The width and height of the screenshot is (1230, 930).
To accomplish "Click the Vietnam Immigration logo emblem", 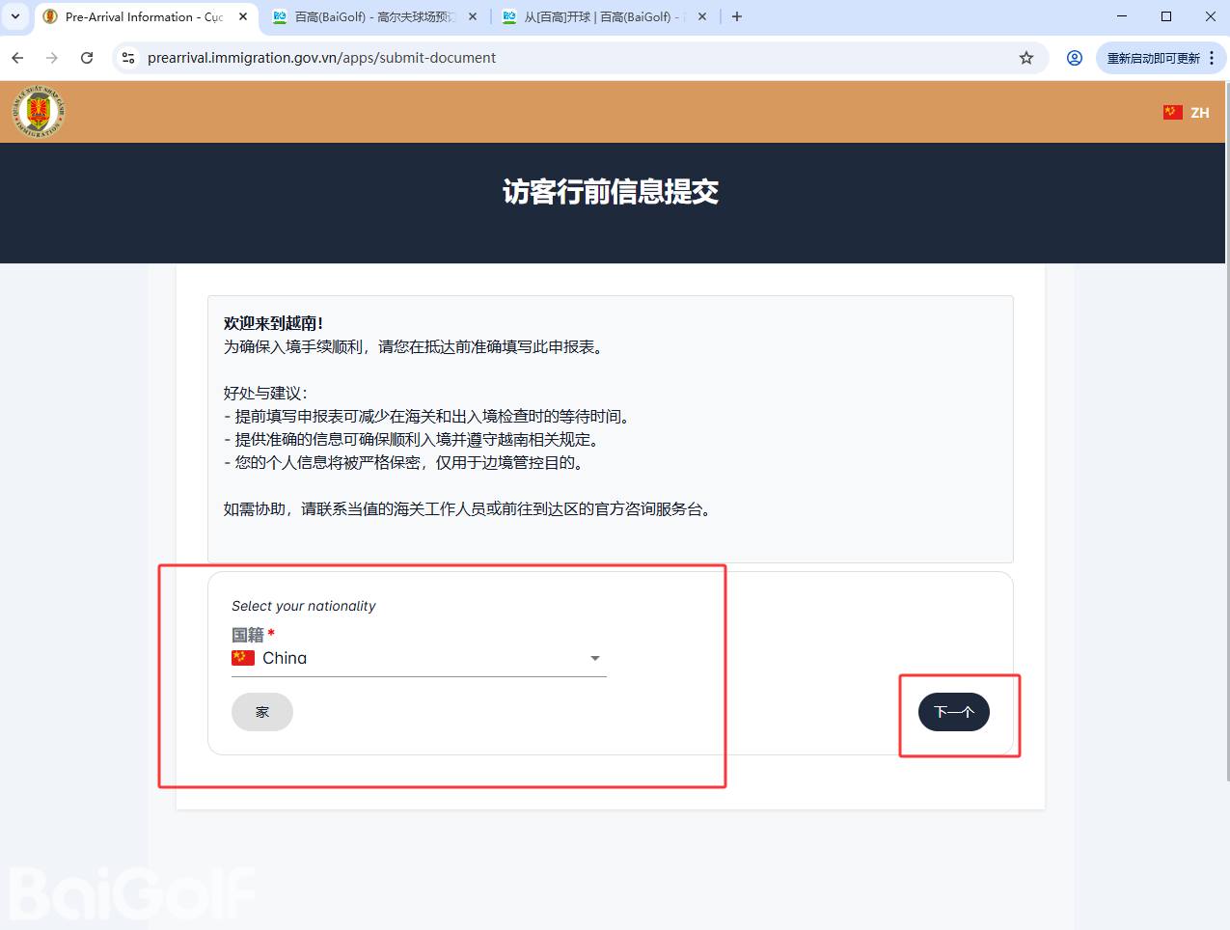I will point(39,112).
